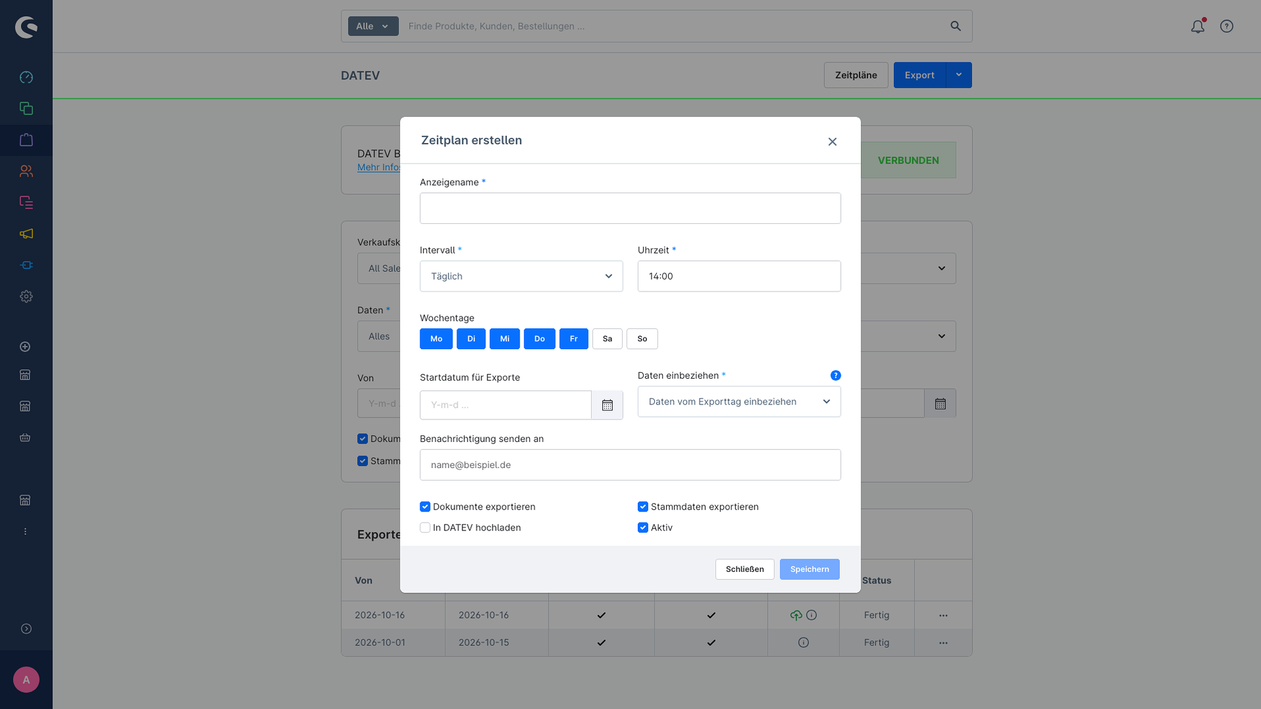The width and height of the screenshot is (1261, 709).
Task: Deselect the Fr weekday
Action: [574, 339]
